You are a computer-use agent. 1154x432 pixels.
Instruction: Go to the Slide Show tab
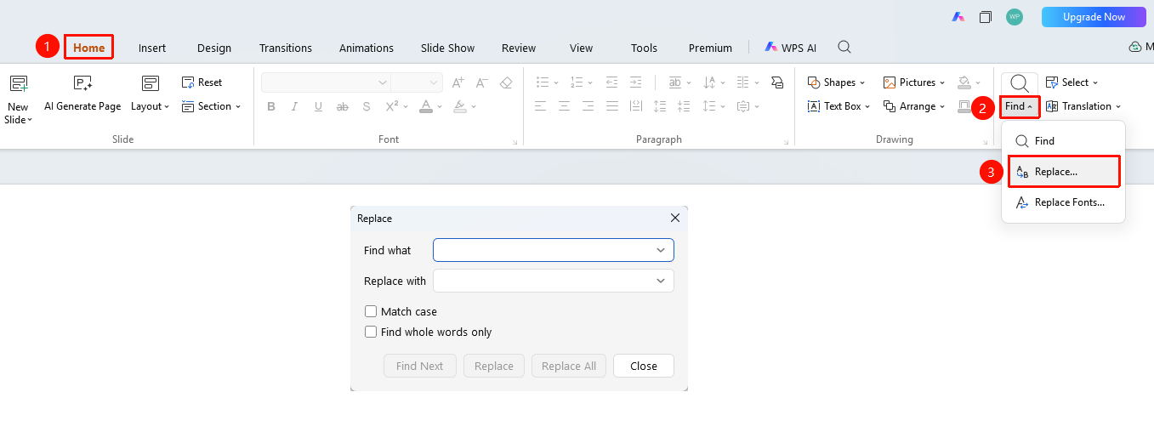[447, 48]
